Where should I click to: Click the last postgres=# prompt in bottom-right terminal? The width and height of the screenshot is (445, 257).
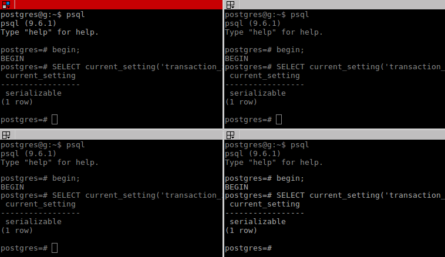(248, 248)
